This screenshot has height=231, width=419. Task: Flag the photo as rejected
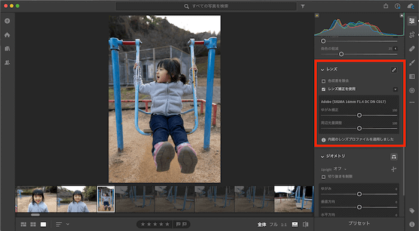pyautogui.click(x=184, y=224)
